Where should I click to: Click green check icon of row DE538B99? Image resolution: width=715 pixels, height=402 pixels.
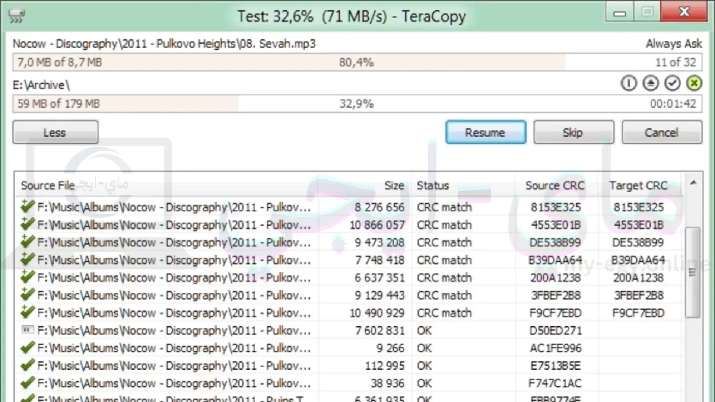(28, 242)
